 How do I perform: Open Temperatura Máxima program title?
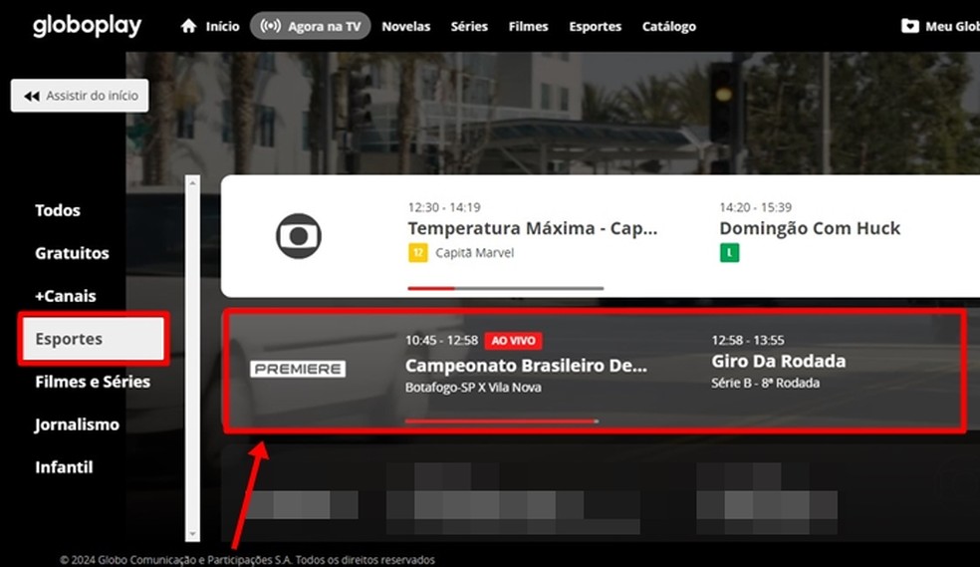click(533, 228)
